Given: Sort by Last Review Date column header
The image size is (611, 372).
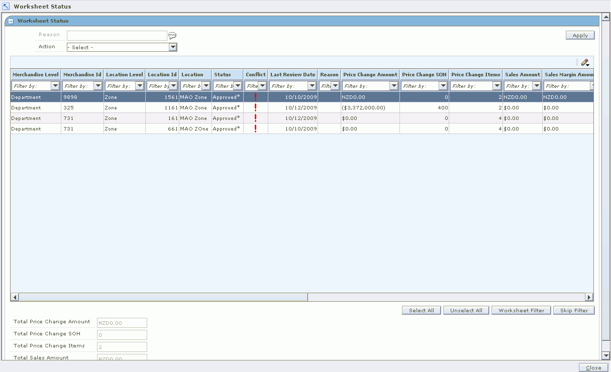Looking at the screenshot, I should 293,74.
